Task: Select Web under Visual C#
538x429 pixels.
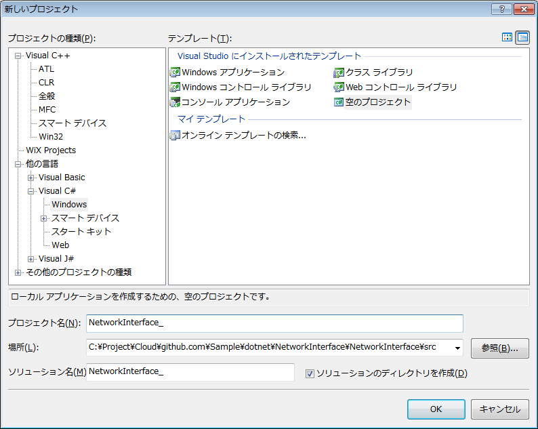Action: click(x=60, y=245)
